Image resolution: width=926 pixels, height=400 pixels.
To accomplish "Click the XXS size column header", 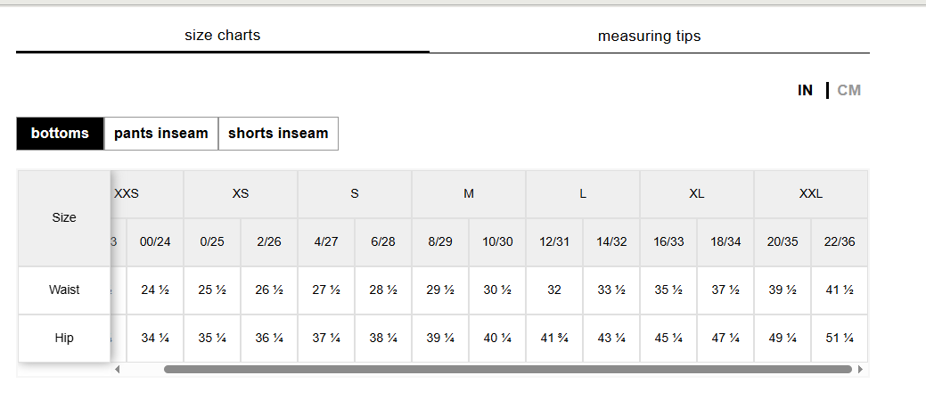I will (127, 194).
